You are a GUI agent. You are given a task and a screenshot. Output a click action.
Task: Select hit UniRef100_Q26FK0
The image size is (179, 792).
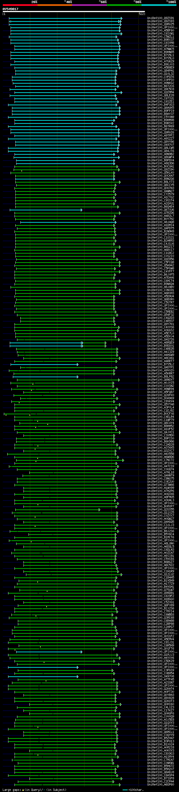pos(161,396)
